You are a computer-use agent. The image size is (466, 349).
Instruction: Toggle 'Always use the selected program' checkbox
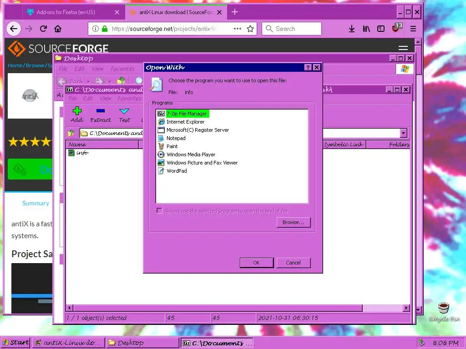tap(160, 211)
